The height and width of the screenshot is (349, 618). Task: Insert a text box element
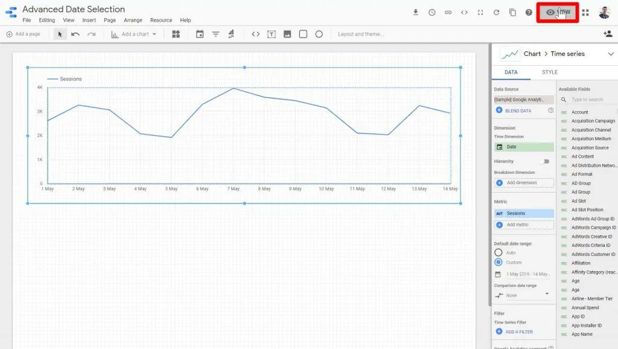(x=272, y=34)
